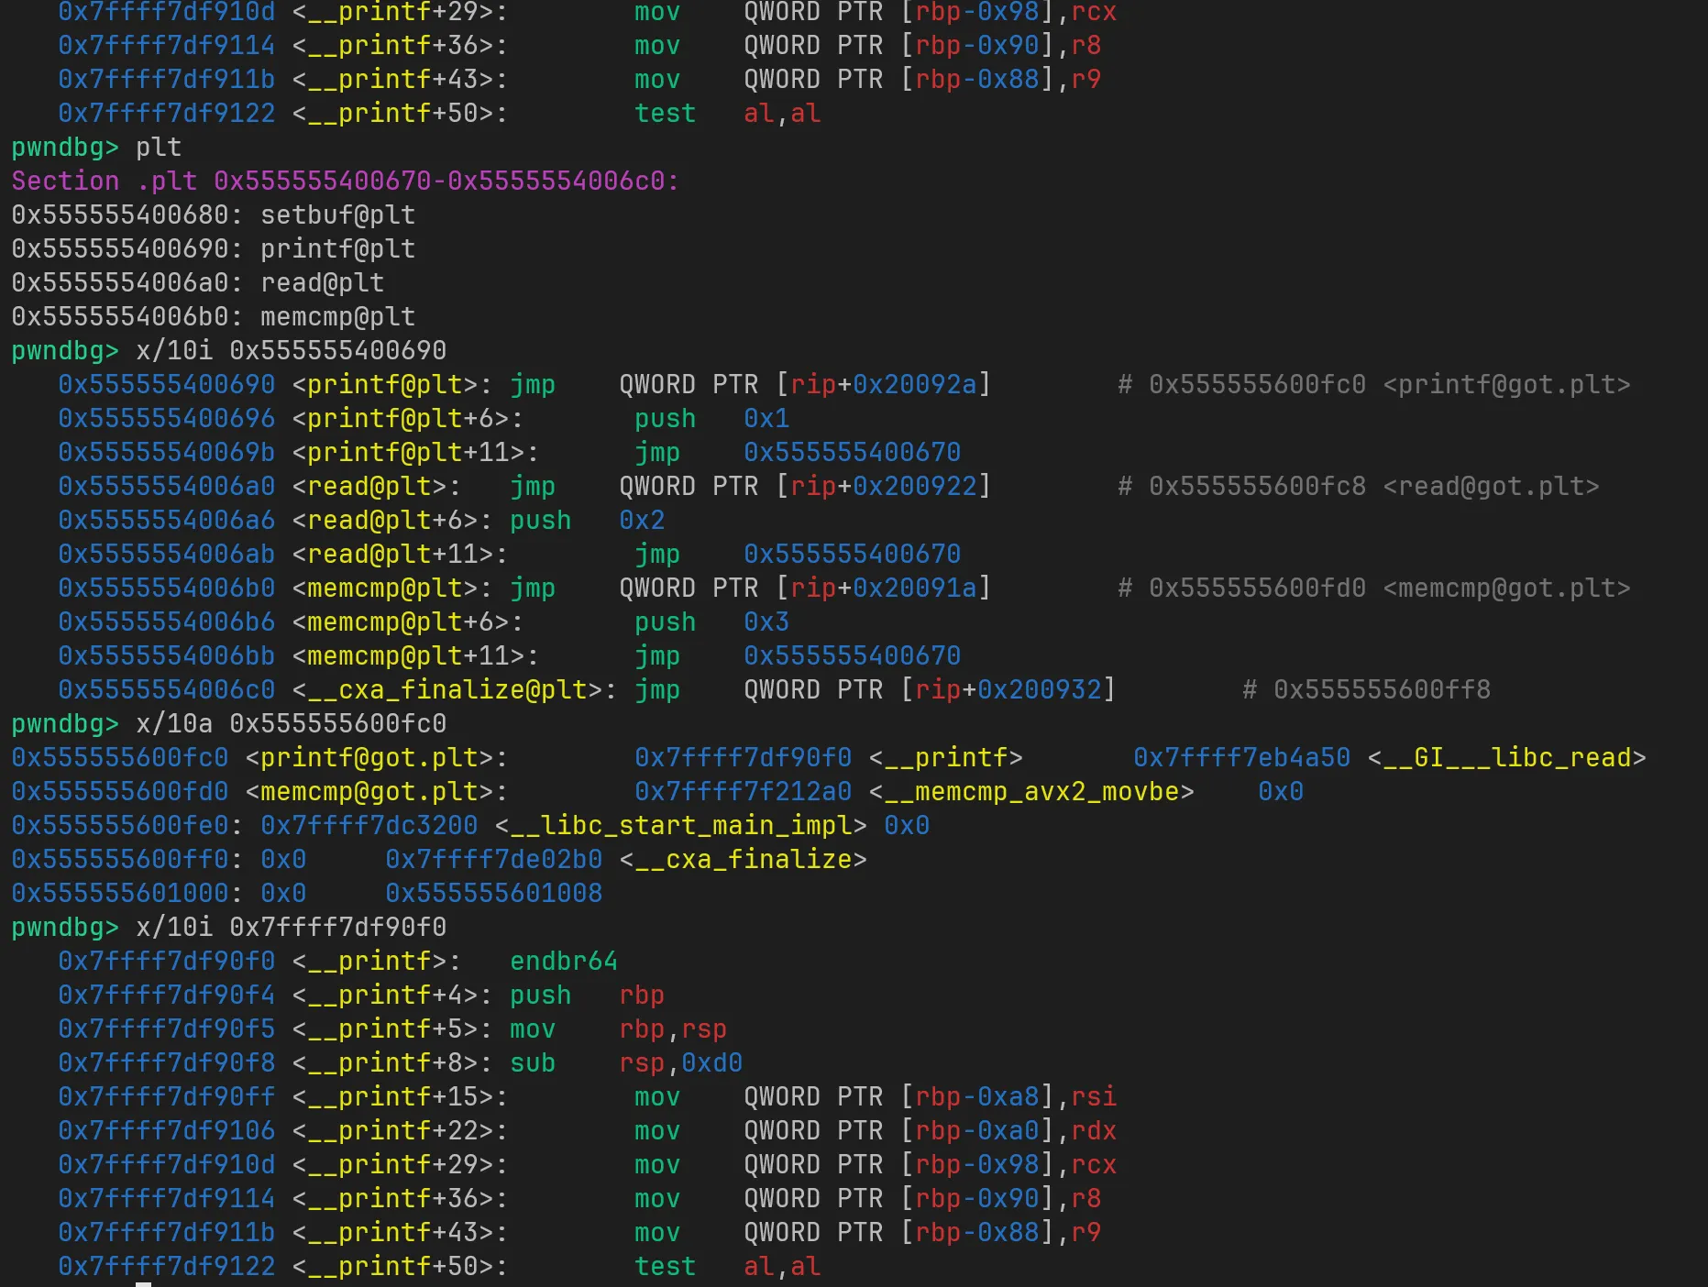Click the 'x/10i 0x7ffff7df90f0' command
This screenshot has height=1287, width=1708.
point(291,928)
